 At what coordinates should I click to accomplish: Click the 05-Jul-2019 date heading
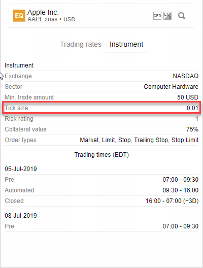(21, 169)
